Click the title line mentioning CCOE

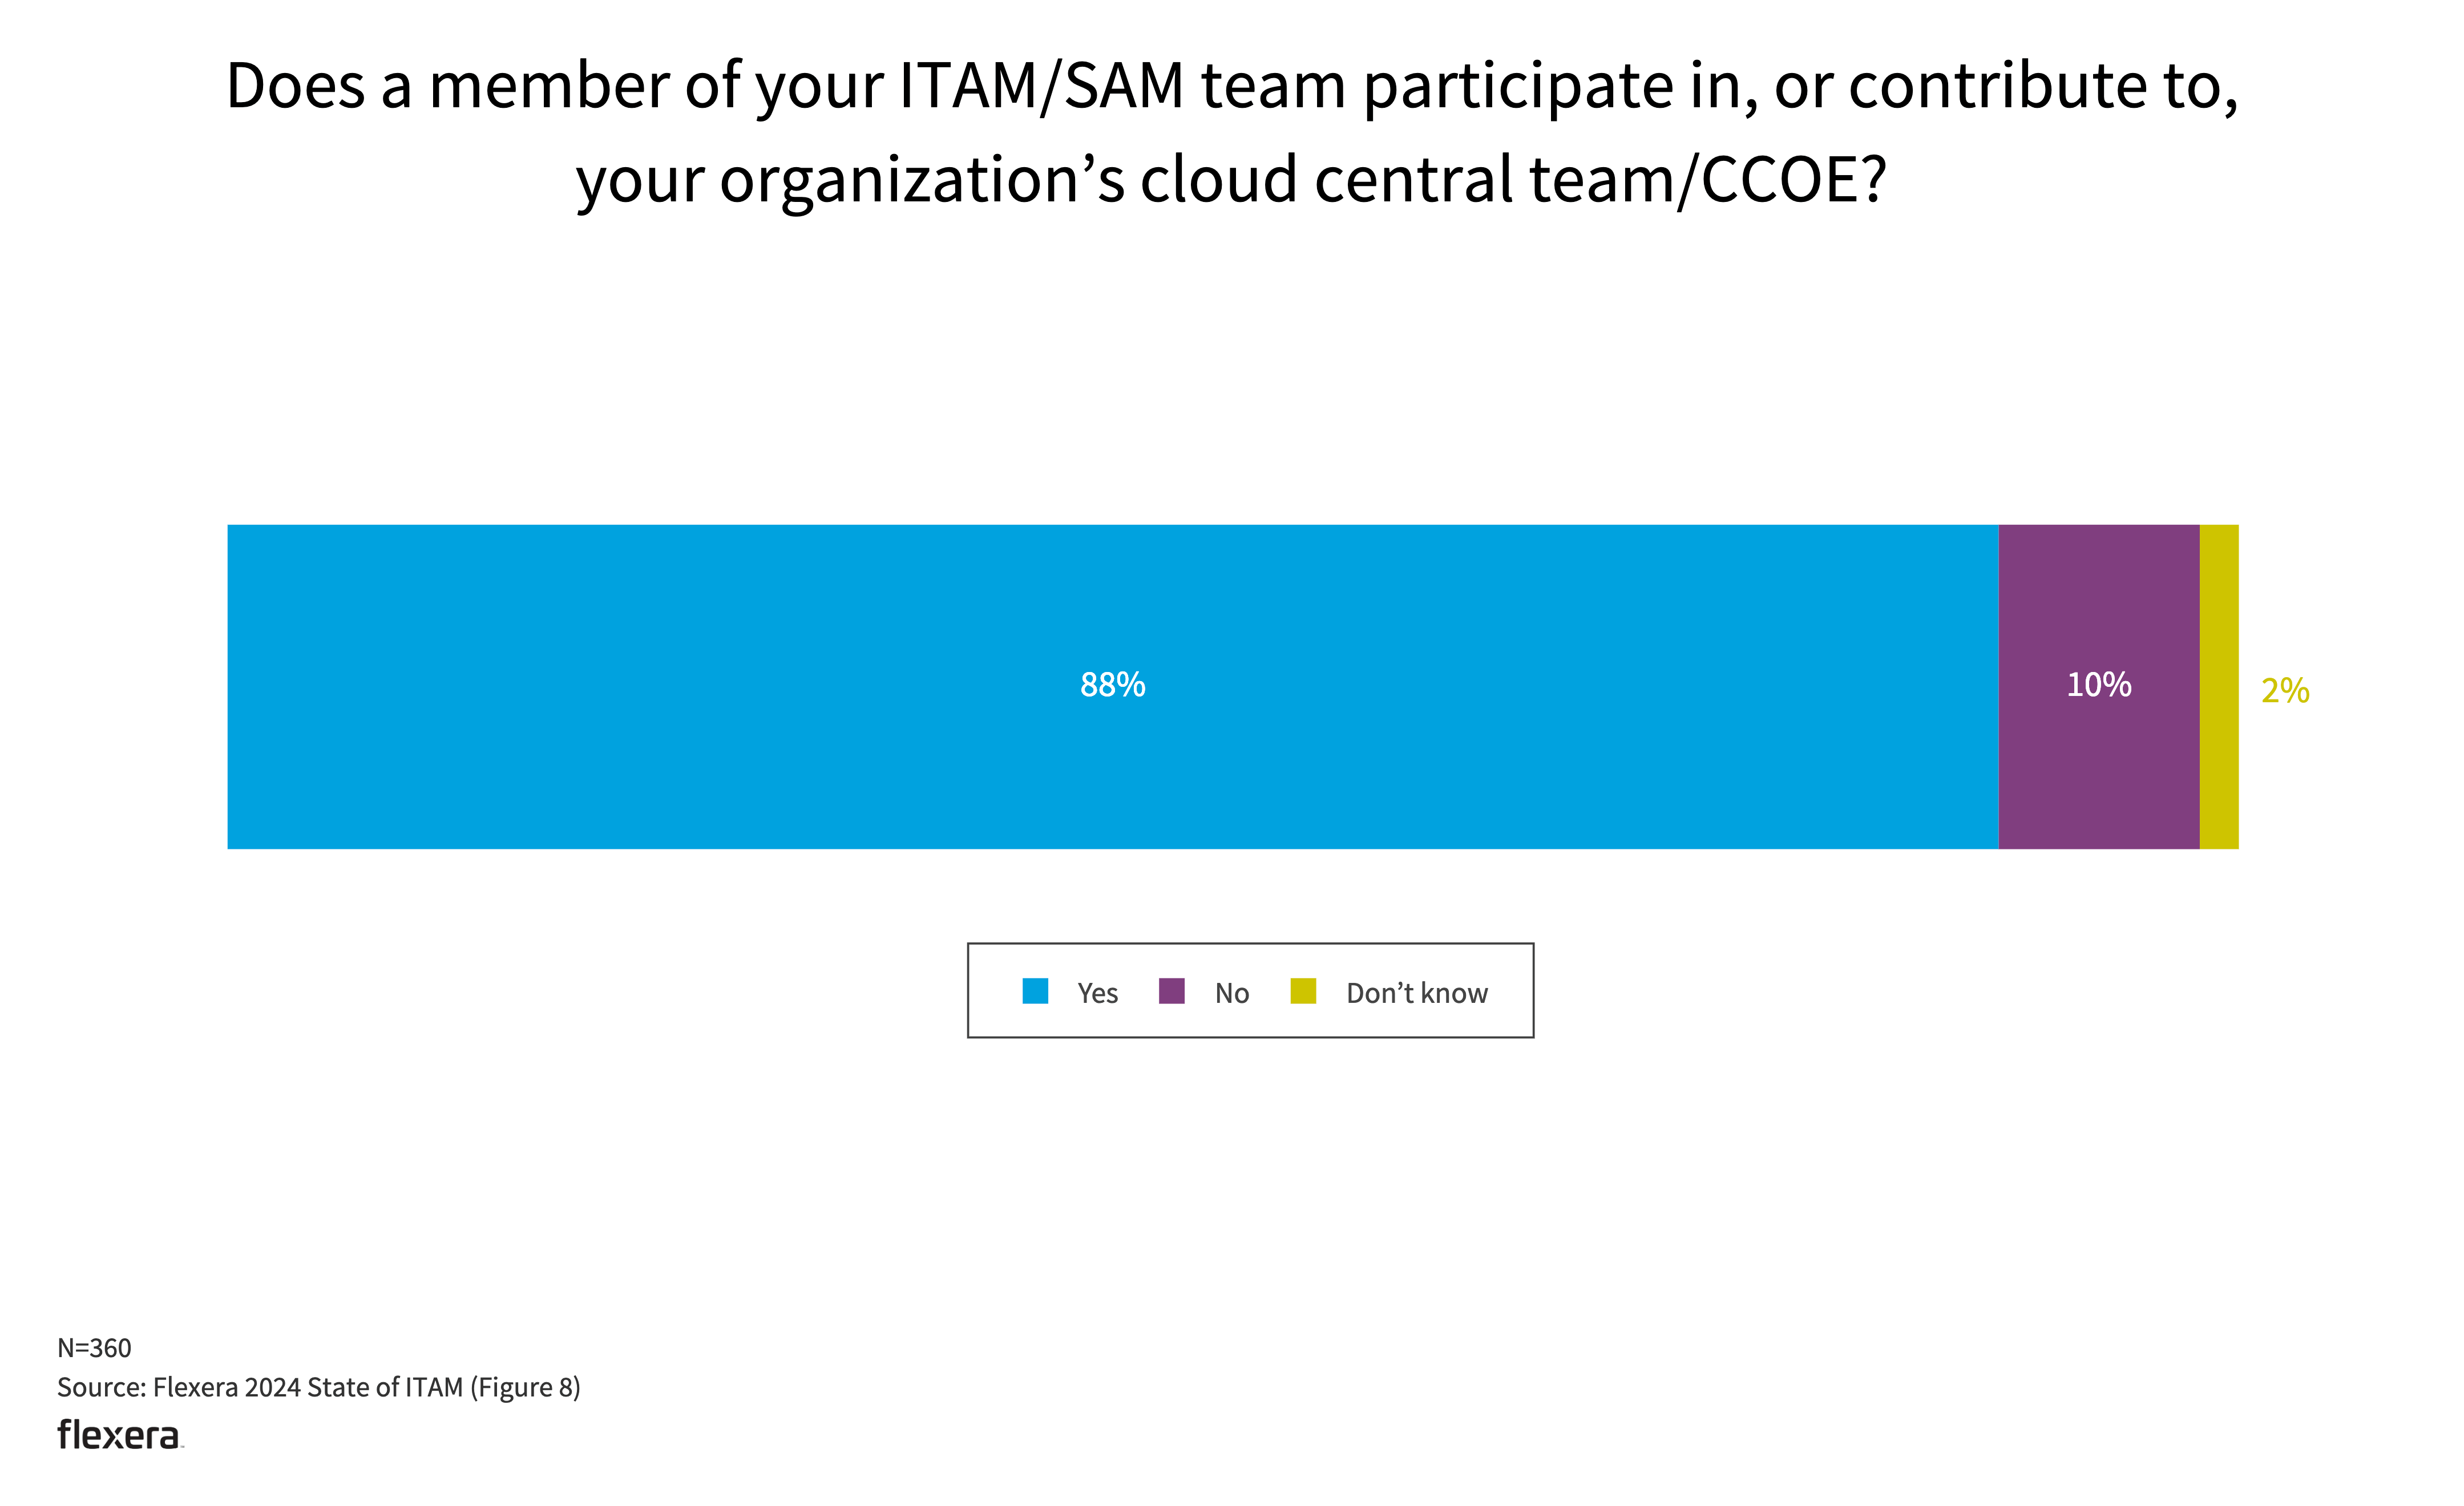1231,181
